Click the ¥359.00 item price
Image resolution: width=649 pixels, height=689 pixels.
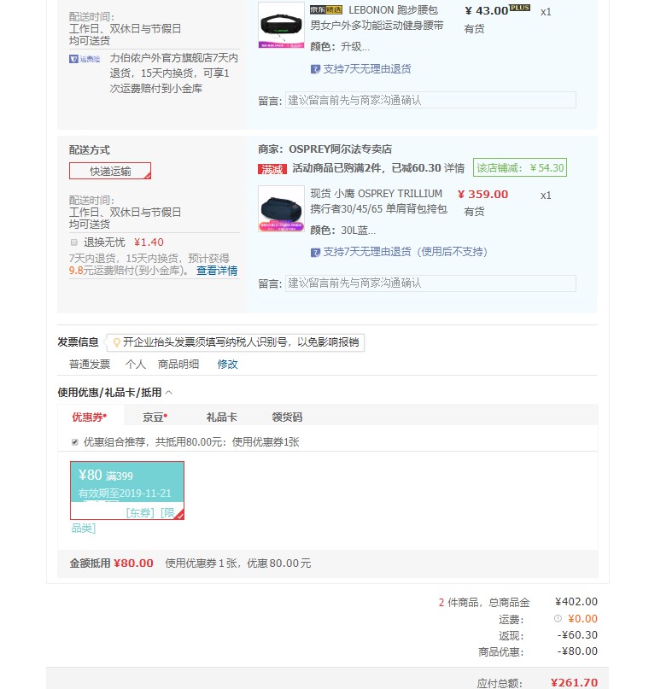tap(482, 195)
